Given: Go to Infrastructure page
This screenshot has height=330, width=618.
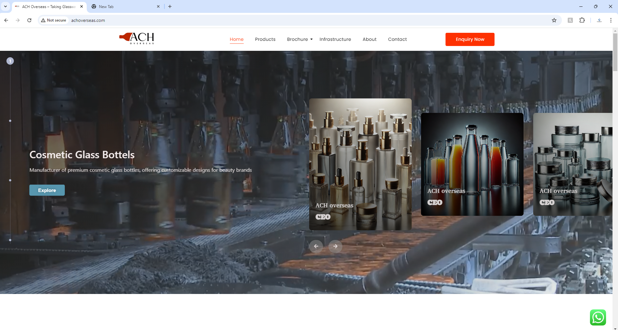Looking at the screenshot, I should pyautogui.click(x=335, y=39).
